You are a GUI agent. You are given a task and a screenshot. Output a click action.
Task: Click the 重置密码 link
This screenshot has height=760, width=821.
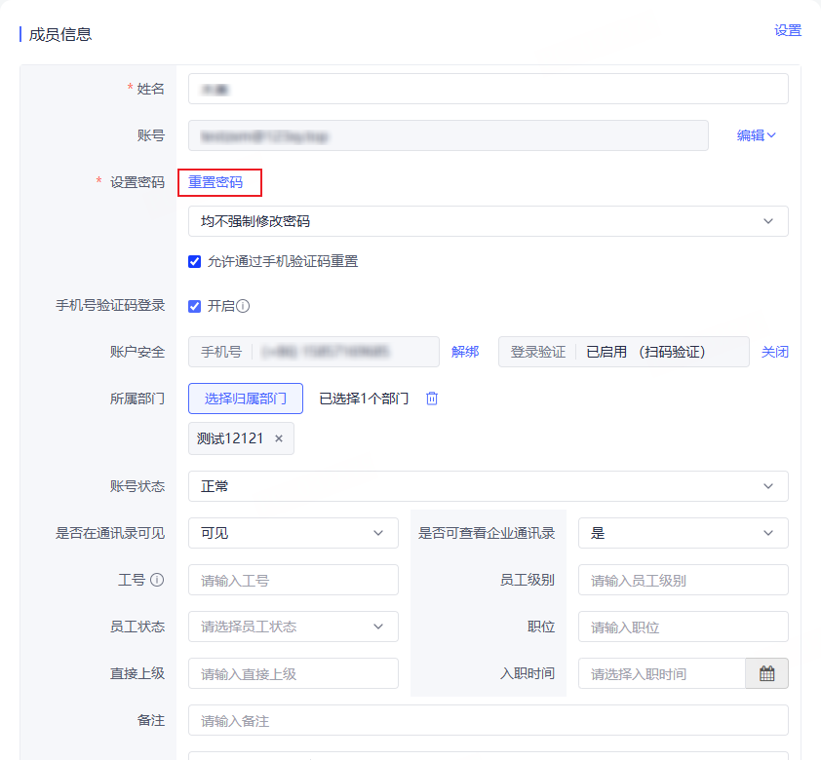pyautogui.click(x=215, y=182)
